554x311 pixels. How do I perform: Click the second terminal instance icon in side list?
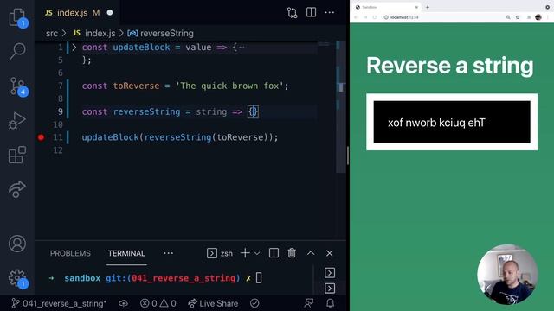(x=330, y=289)
